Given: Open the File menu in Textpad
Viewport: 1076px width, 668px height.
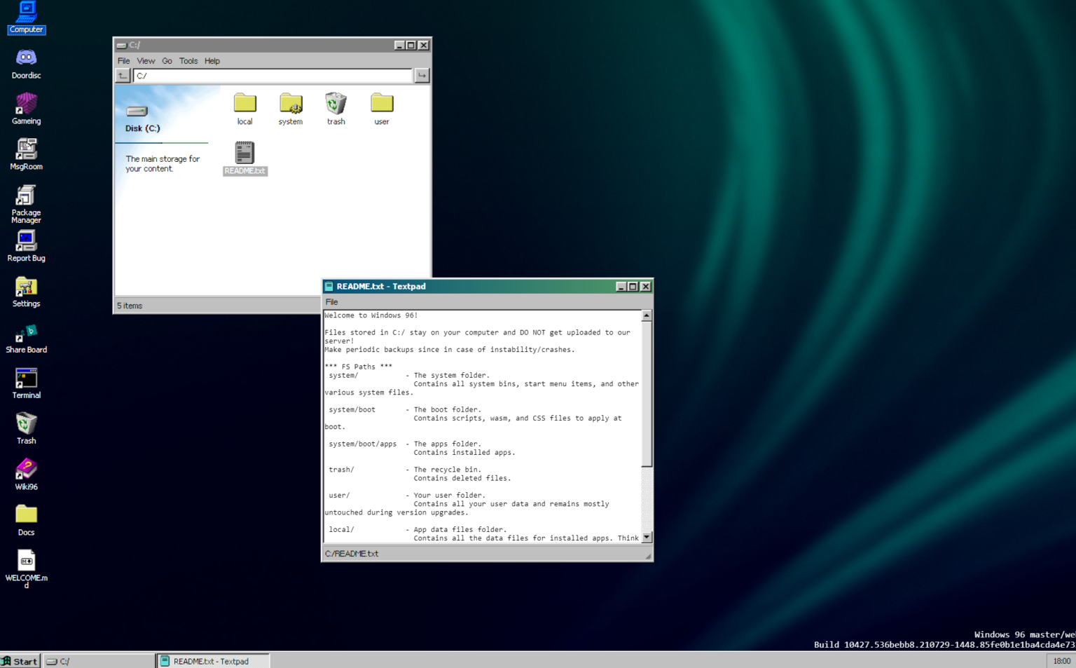Looking at the screenshot, I should 331,302.
